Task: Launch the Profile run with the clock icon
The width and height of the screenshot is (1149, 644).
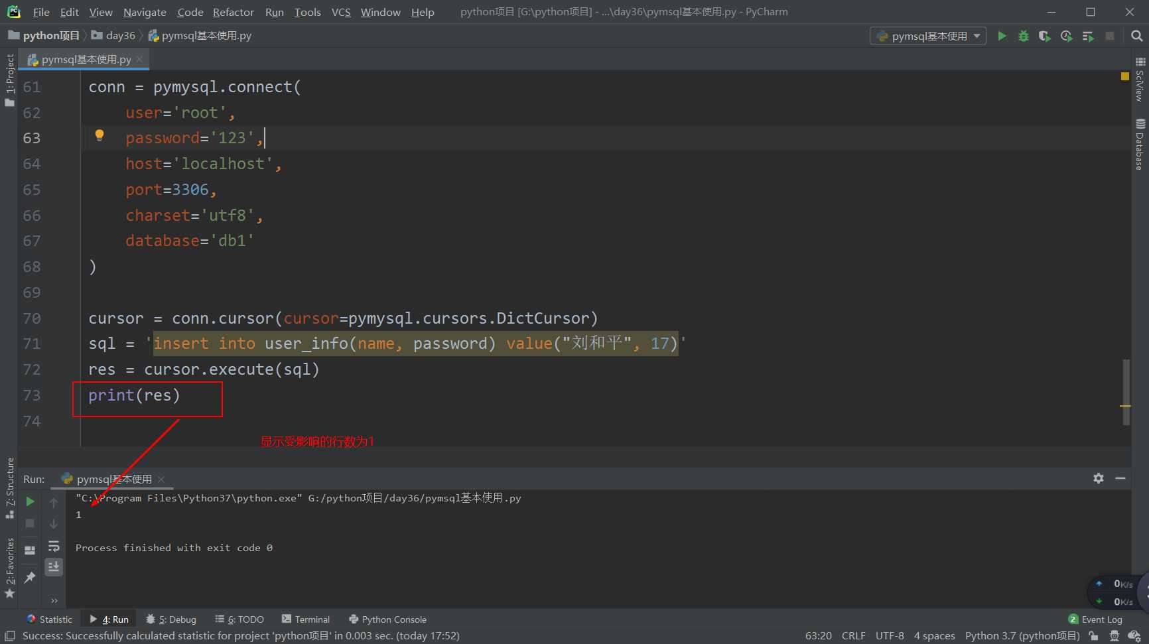Action: coord(1066,36)
